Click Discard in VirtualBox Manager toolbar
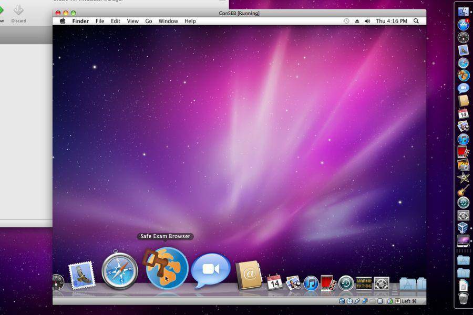The image size is (473, 315). [19, 14]
